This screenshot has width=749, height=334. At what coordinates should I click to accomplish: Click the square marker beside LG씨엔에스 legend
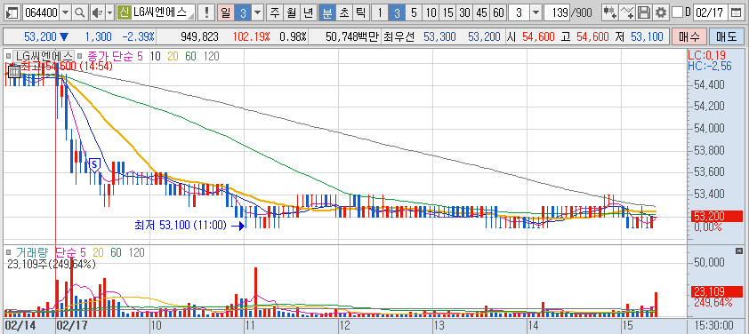[8, 55]
